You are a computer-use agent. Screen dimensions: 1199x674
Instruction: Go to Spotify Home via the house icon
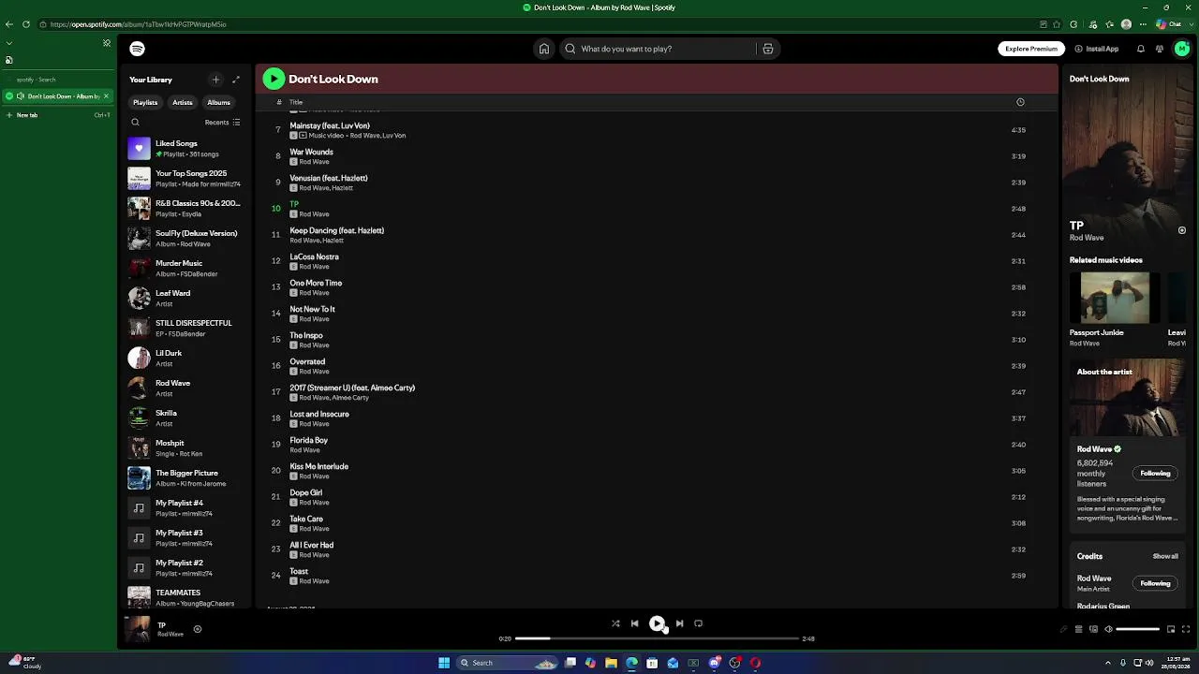(543, 49)
